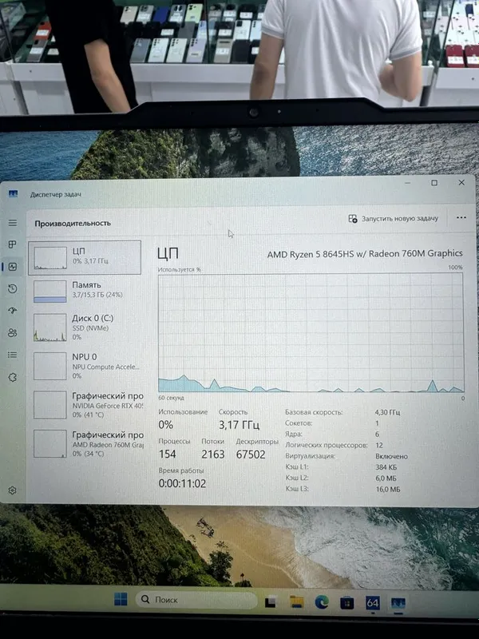Click the 3,17 ГГц speed value
The height and width of the screenshot is (639, 479).
coord(239,425)
